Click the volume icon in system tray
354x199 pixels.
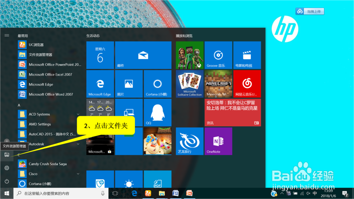(x=308, y=193)
